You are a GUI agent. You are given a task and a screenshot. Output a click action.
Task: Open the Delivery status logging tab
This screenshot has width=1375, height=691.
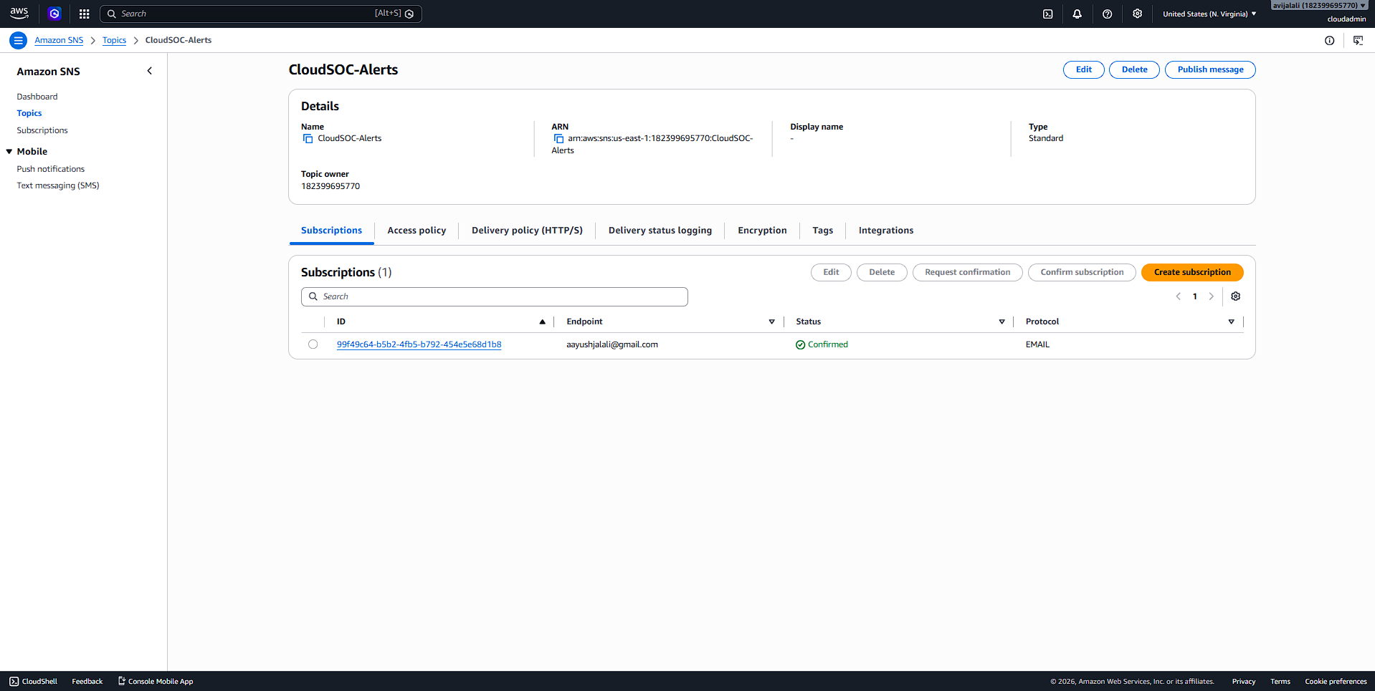pyautogui.click(x=660, y=231)
